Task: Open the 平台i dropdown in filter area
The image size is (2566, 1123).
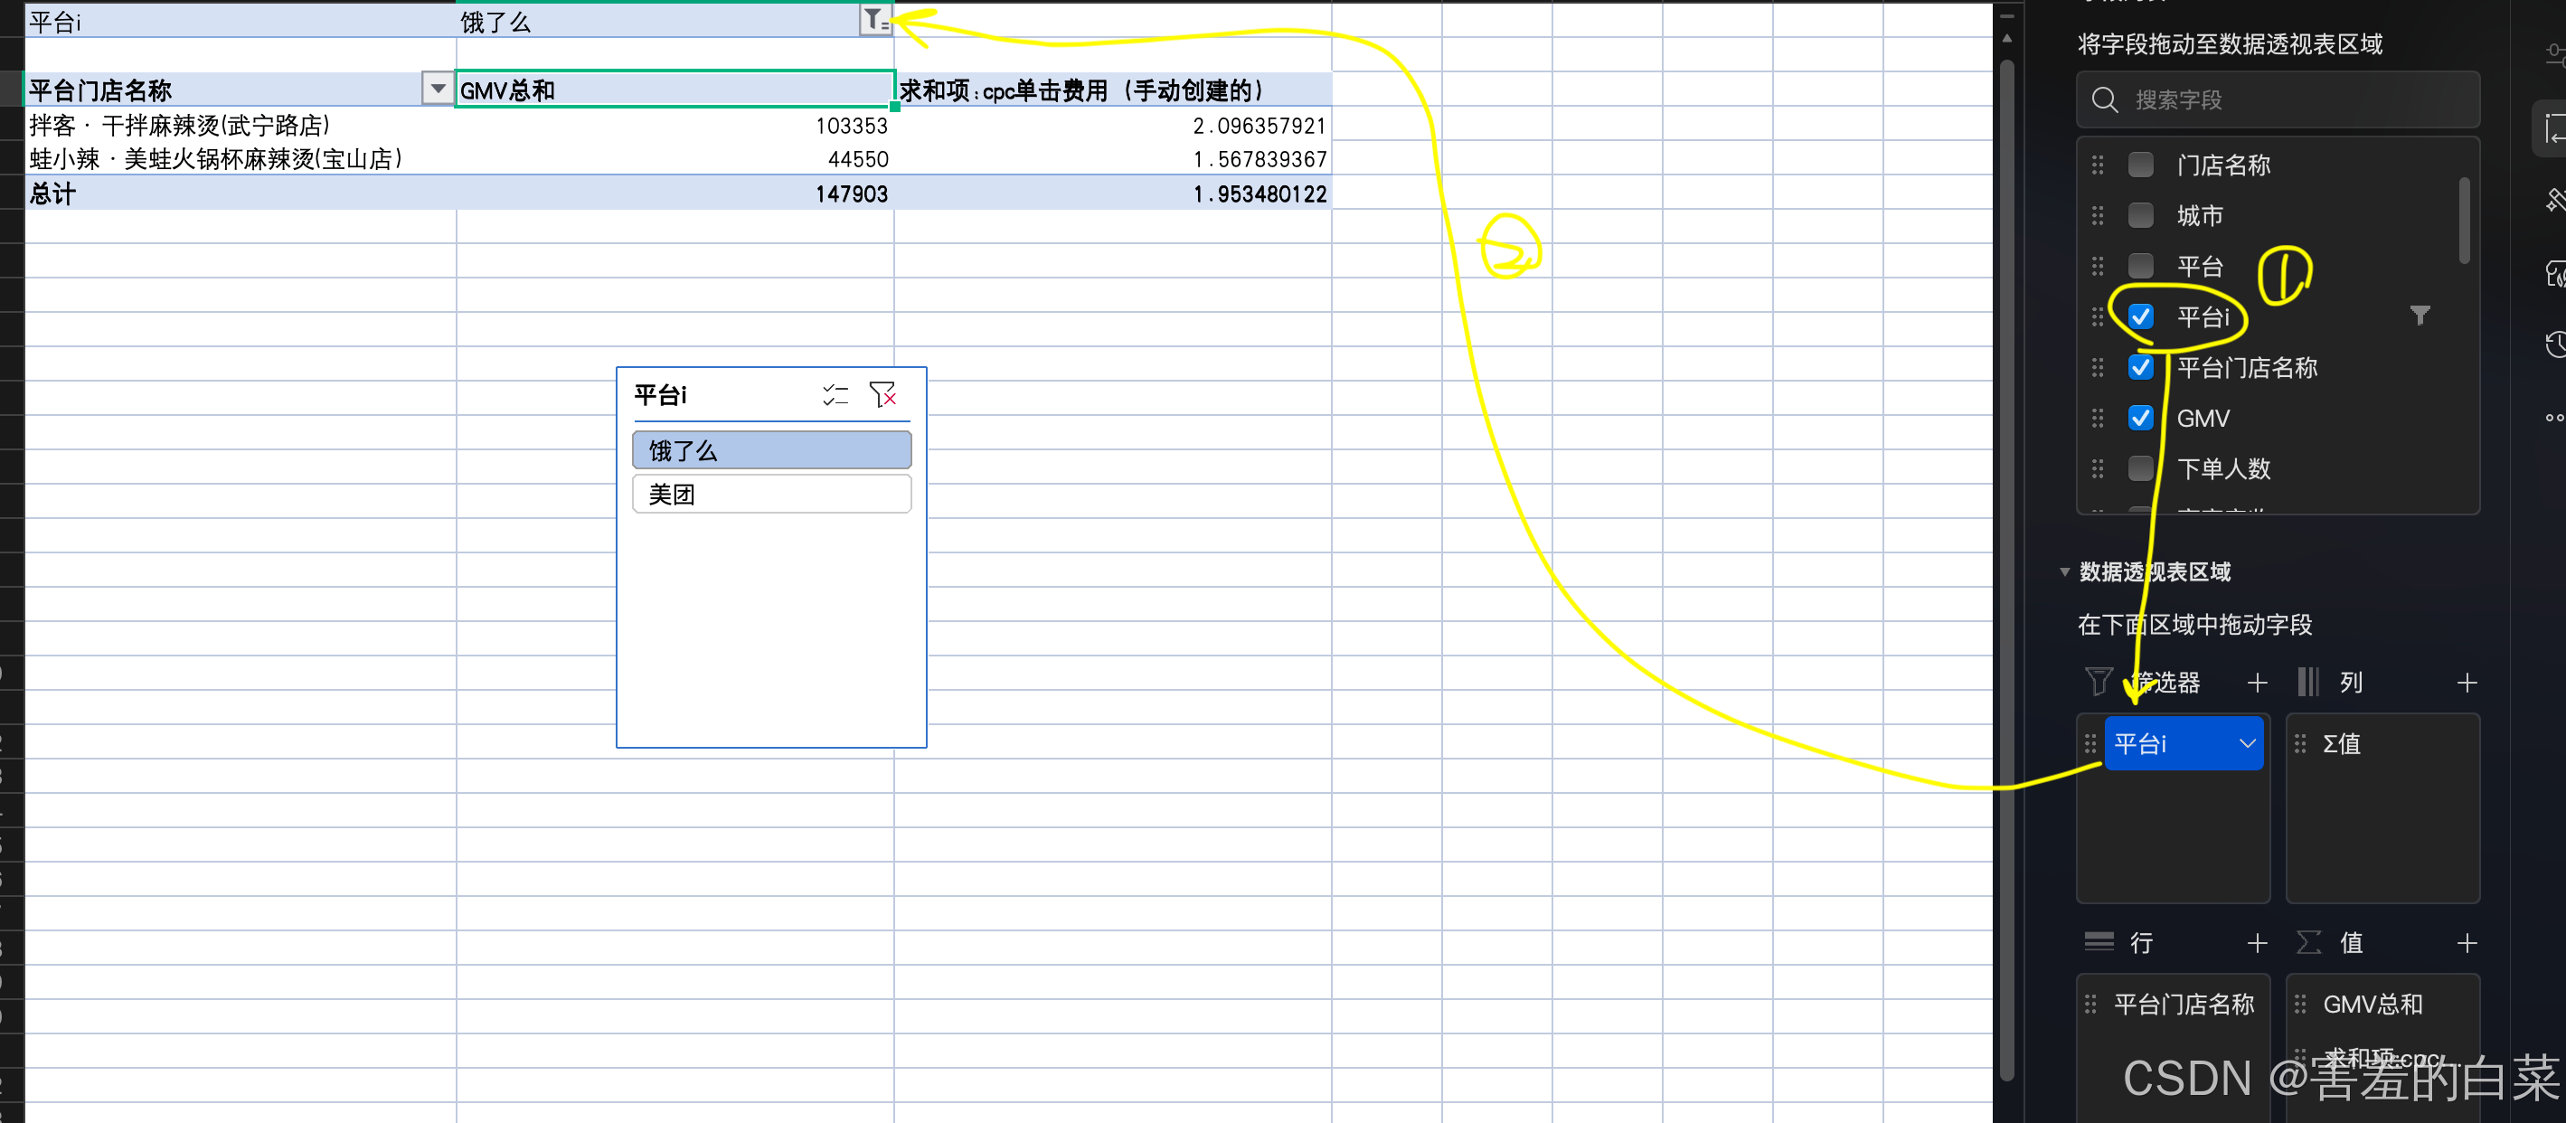Action: tap(2247, 743)
